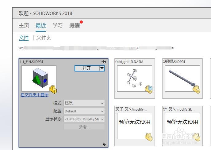Click the red notification dot on 提醒
This screenshot has height=150, width=211.
click(81, 22)
